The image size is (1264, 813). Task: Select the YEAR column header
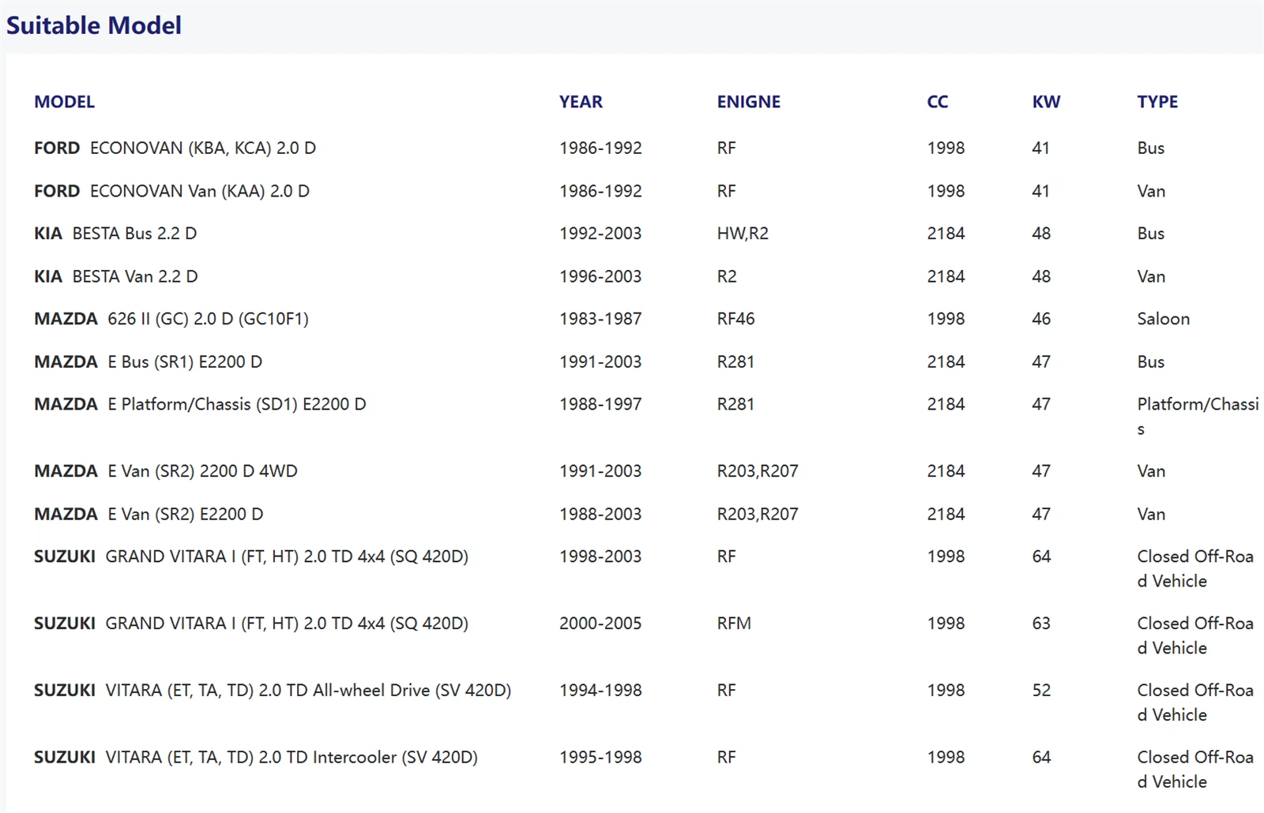pos(581,102)
